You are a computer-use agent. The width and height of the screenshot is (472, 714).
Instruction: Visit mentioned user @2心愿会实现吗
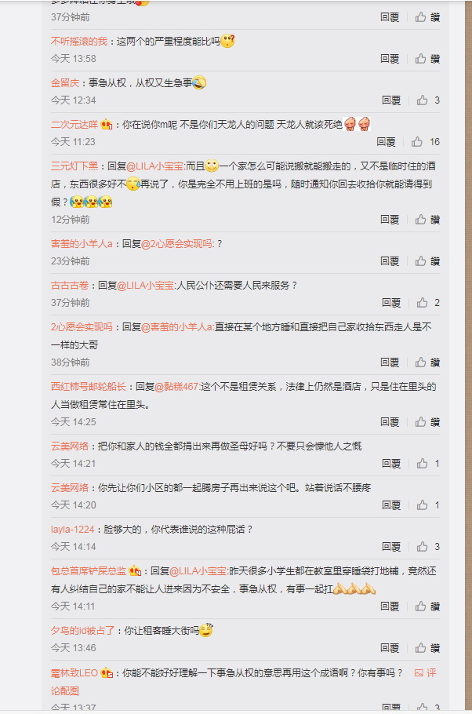coord(176,243)
